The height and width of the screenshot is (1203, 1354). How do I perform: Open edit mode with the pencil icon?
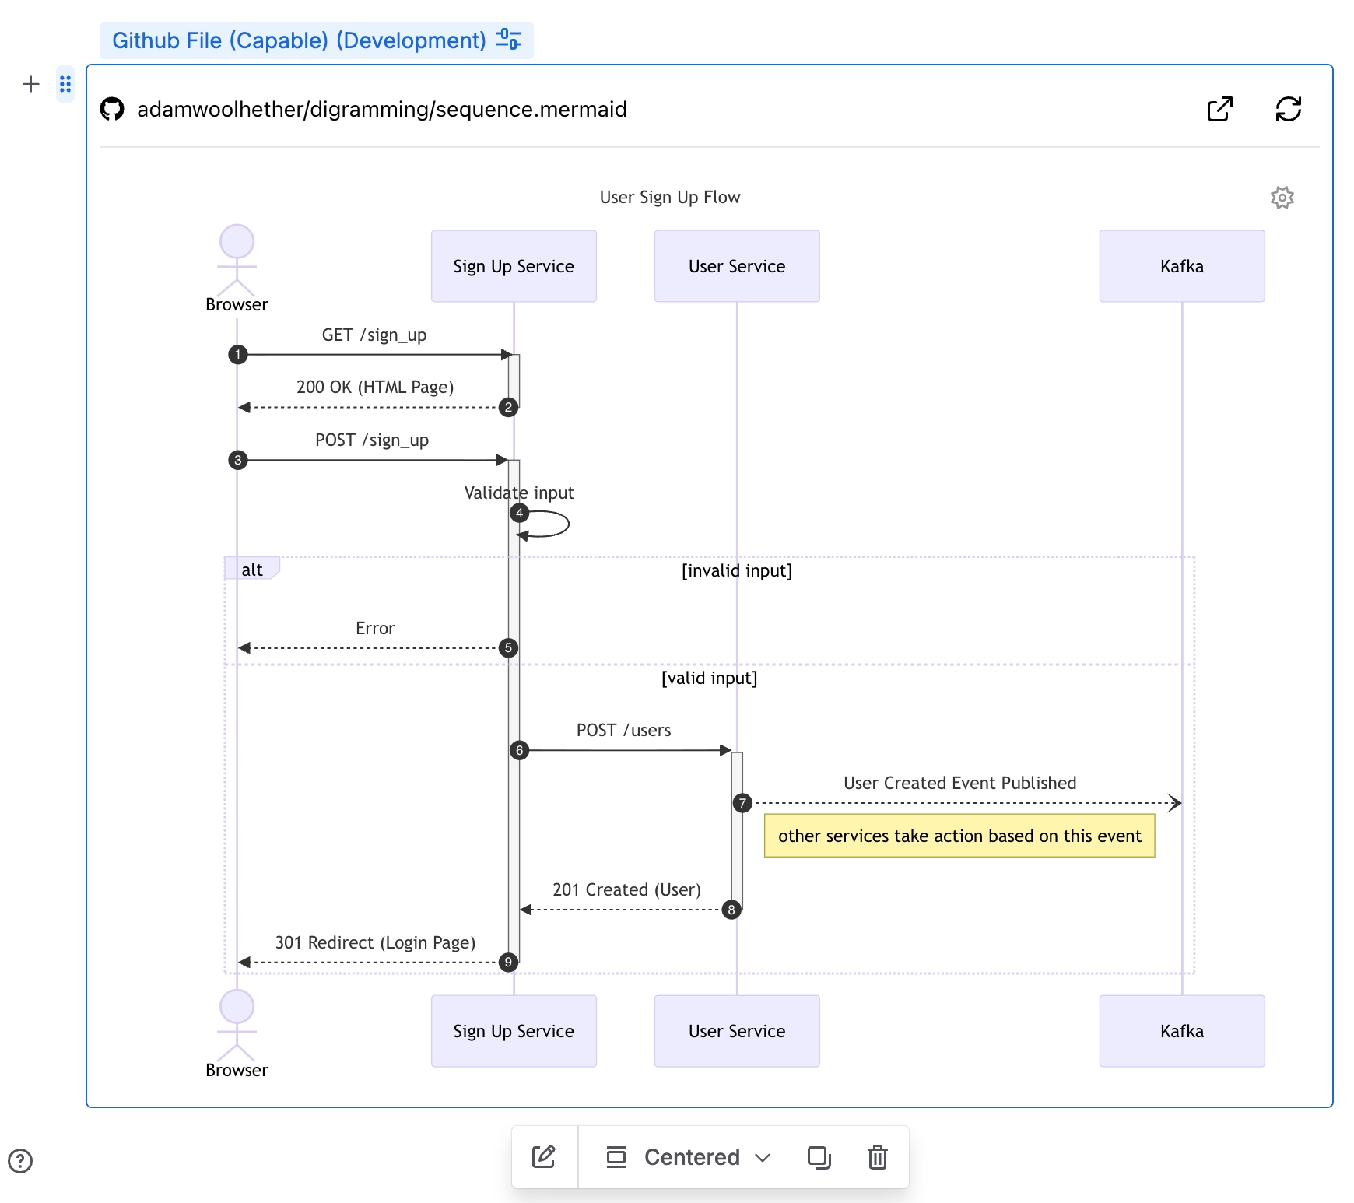tap(544, 1156)
